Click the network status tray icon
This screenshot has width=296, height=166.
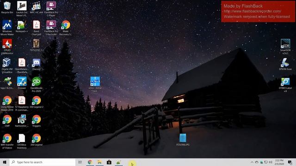click(266, 162)
